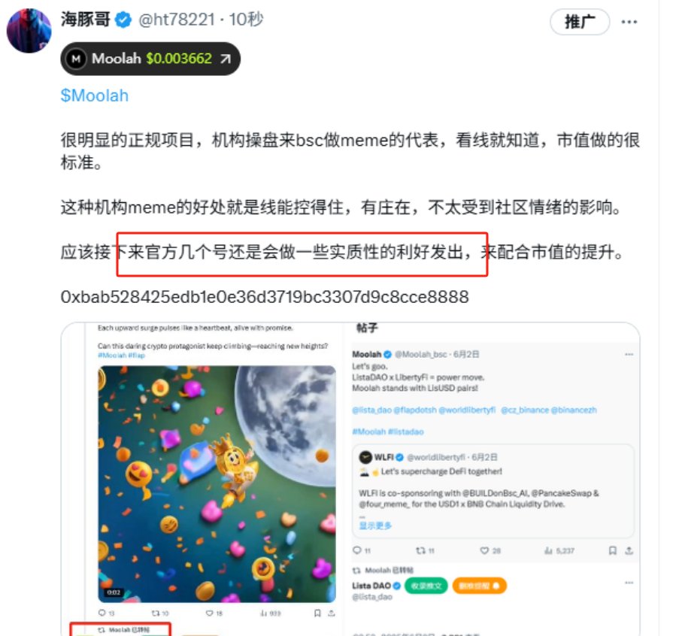697x636 pixels.
Task: Open the three-dot more options menu
Action: tap(629, 22)
